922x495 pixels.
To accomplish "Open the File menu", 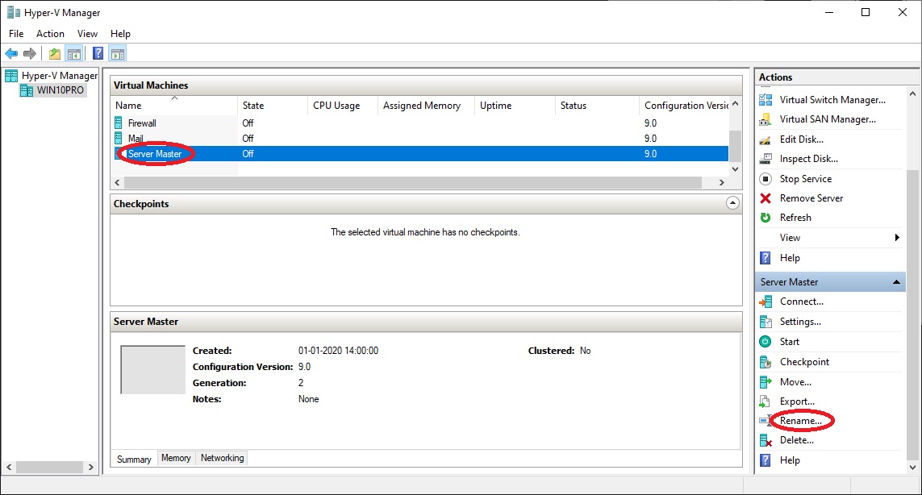I will [x=16, y=34].
